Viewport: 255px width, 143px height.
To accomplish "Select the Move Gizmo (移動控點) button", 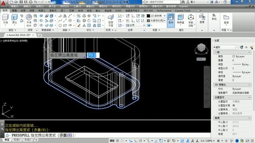I will pos(191,20).
